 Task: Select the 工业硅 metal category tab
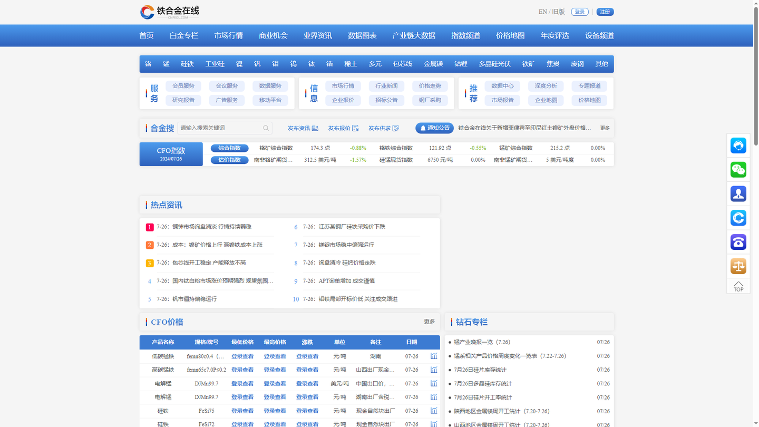[x=215, y=64]
